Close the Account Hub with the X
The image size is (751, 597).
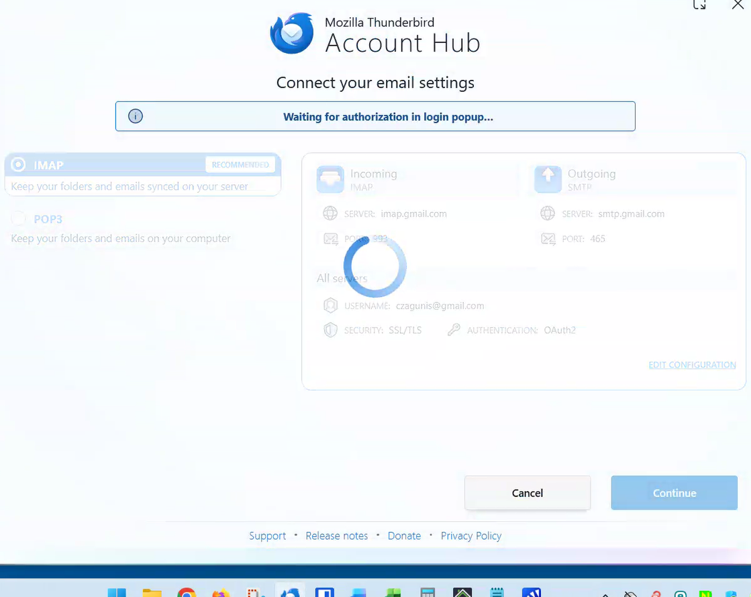click(738, 5)
